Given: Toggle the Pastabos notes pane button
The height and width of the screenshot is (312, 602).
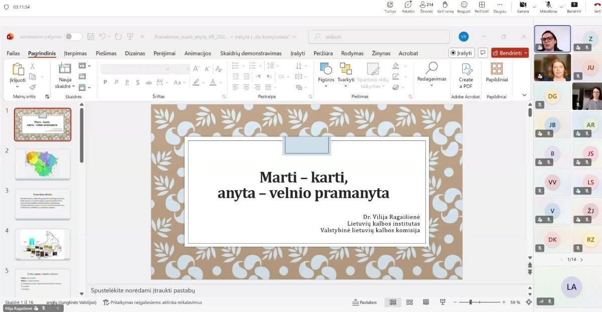Looking at the screenshot, I should 365,302.
